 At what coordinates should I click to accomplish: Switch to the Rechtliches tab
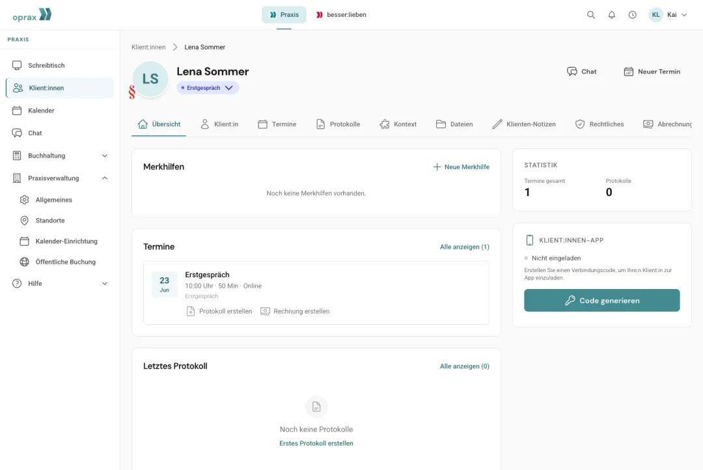point(600,124)
